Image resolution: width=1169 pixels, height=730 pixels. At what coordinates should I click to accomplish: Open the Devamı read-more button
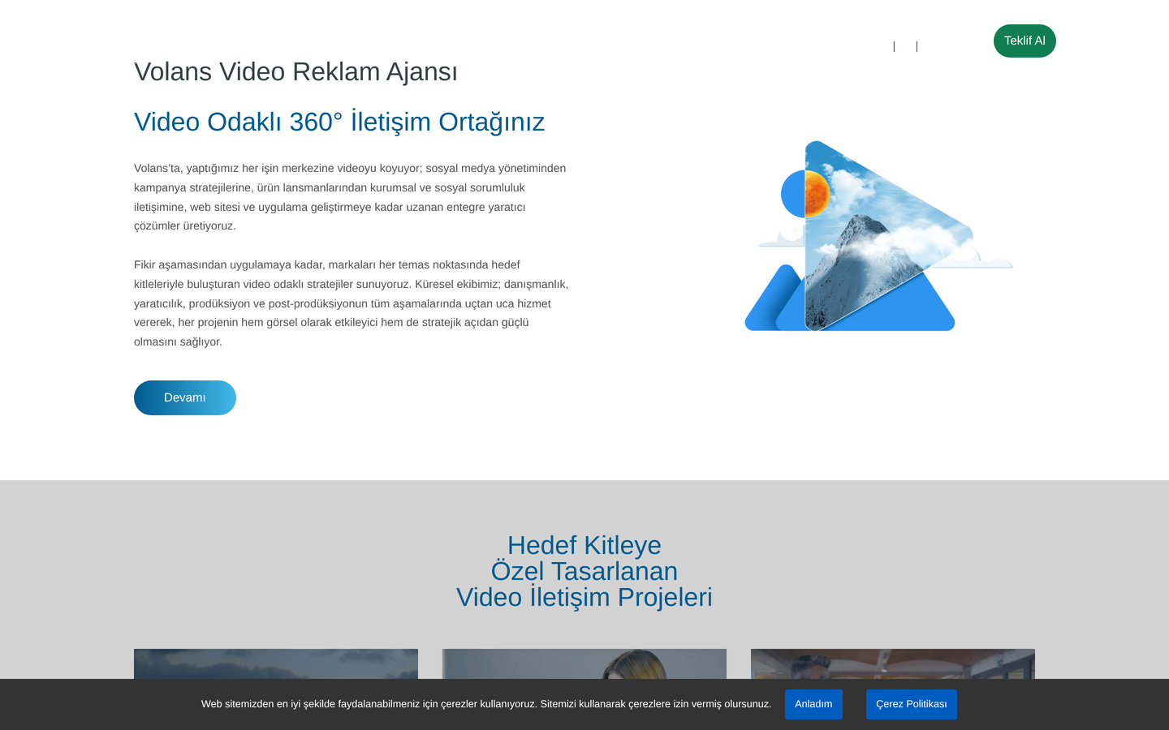coord(185,397)
